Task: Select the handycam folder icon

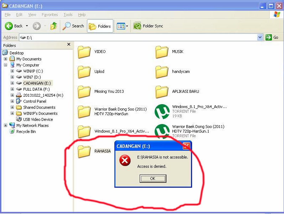Action: point(161,72)
